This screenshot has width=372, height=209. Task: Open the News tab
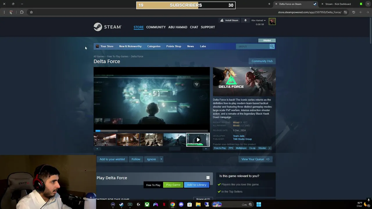(x=190, y=46)
